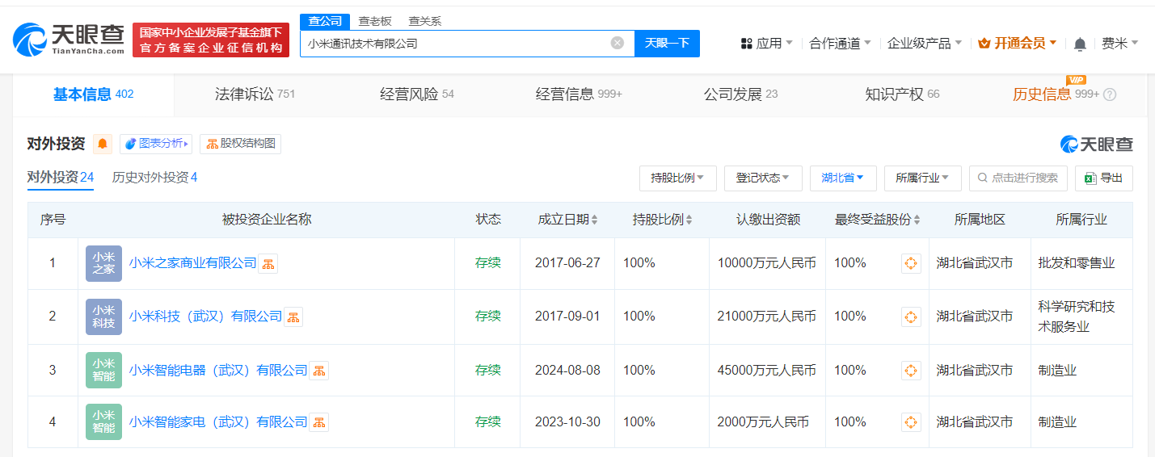Viewport: 1155px width, 457px height.
Task: Click the notification bell icon in header
Action: pos(1080,44)
